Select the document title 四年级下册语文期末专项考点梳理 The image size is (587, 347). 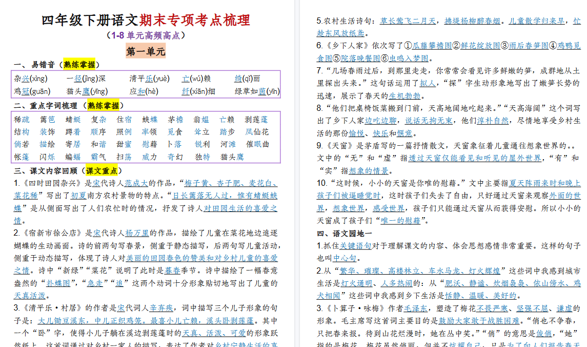[147, 16]
